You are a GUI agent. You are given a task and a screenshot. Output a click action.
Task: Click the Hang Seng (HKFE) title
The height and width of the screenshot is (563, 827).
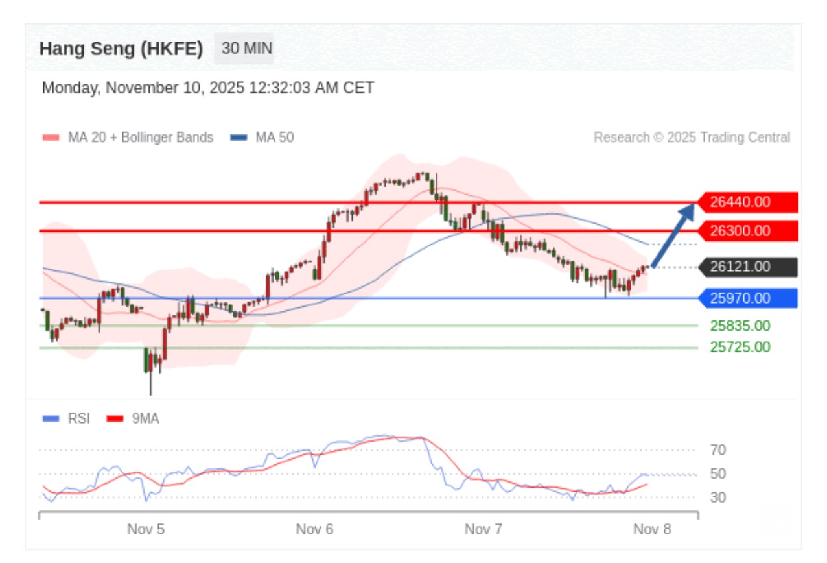[x=121, y=49]
